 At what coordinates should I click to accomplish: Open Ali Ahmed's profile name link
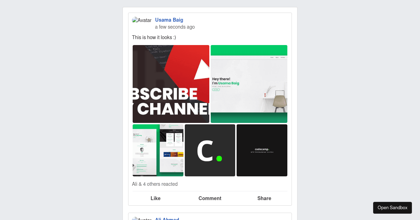tap(167, 219)
